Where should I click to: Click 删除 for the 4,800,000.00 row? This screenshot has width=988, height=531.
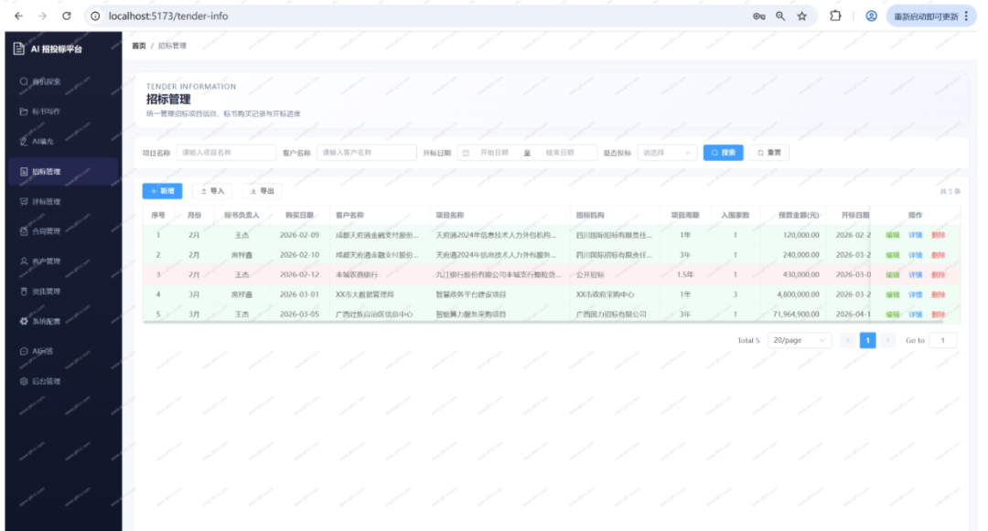point(938,294)
